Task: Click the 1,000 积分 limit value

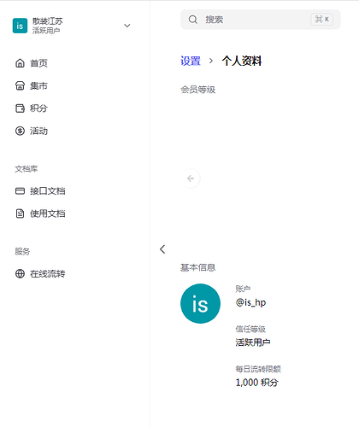Action: click(256, 383)
